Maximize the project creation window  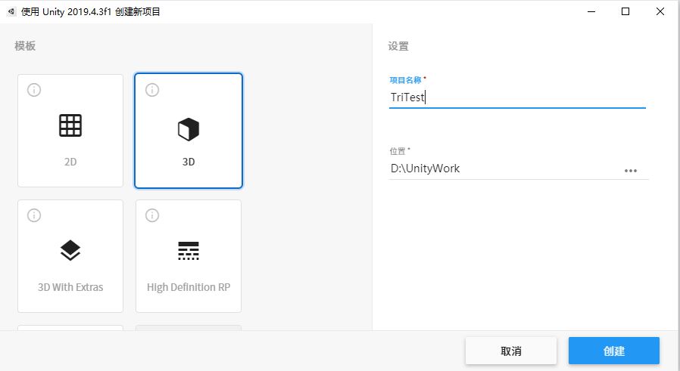pyautogui.click(x=625, y=11)
